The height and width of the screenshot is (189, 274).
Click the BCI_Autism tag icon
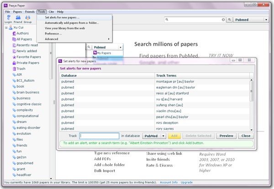[x=14, y=80]
